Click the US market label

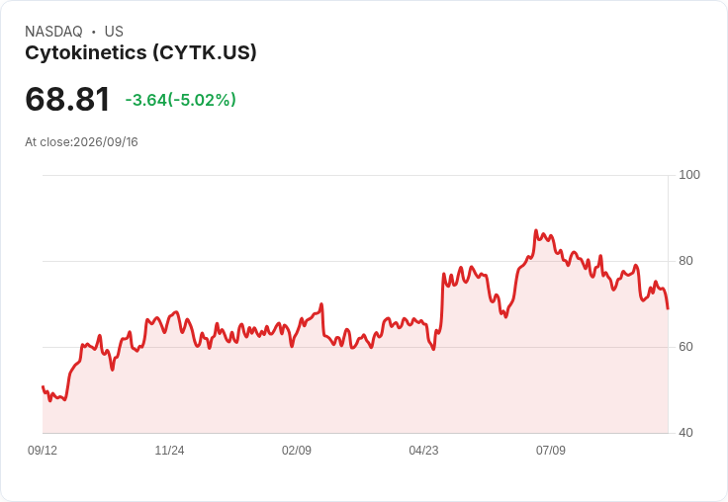(x=114, y=32)
